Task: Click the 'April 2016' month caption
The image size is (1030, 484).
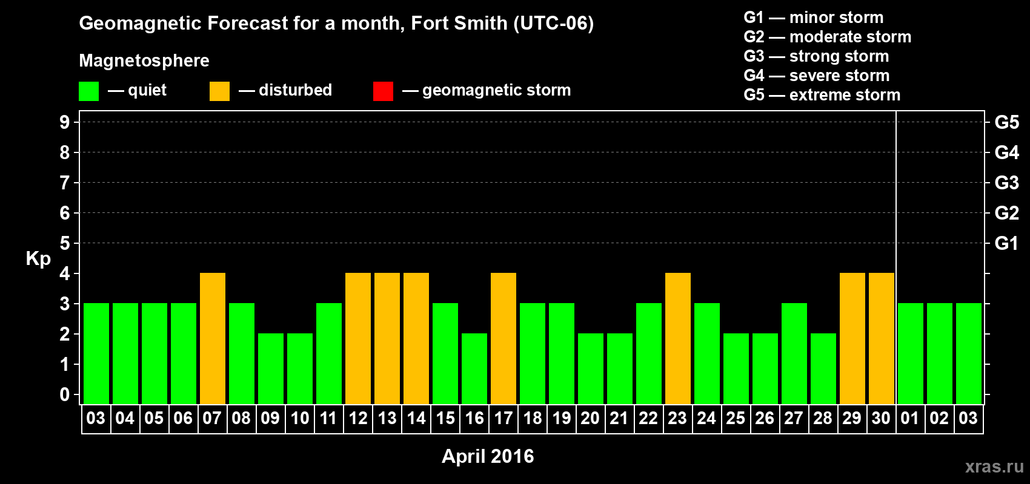Action: click(x=488, y=456)
